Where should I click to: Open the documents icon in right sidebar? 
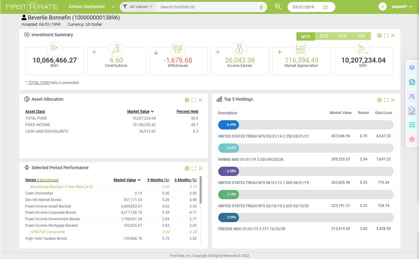click(x=412, y=82)
